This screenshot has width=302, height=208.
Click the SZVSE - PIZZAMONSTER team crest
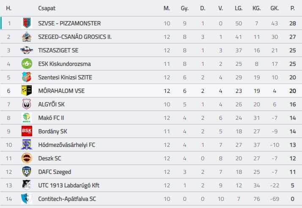pos(27,23)
